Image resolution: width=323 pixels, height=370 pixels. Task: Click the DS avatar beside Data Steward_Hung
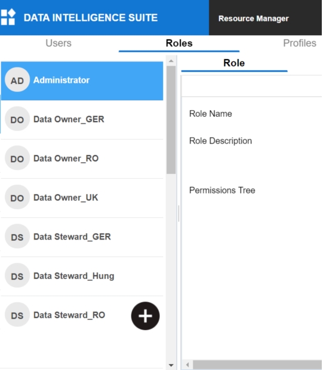point(17,276)
